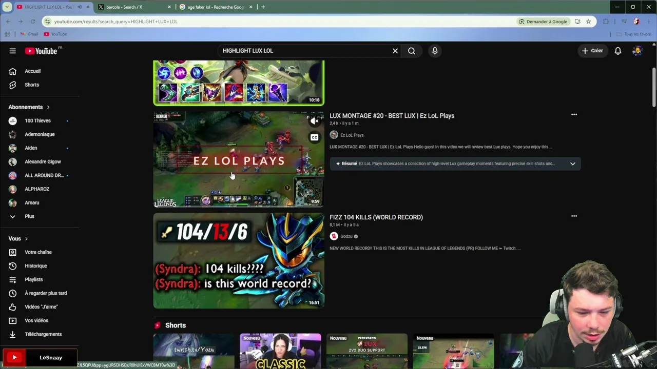Click the page vertical scrollbar
Image resolution: width=657 pixels, height=369 pixels.
654,87
